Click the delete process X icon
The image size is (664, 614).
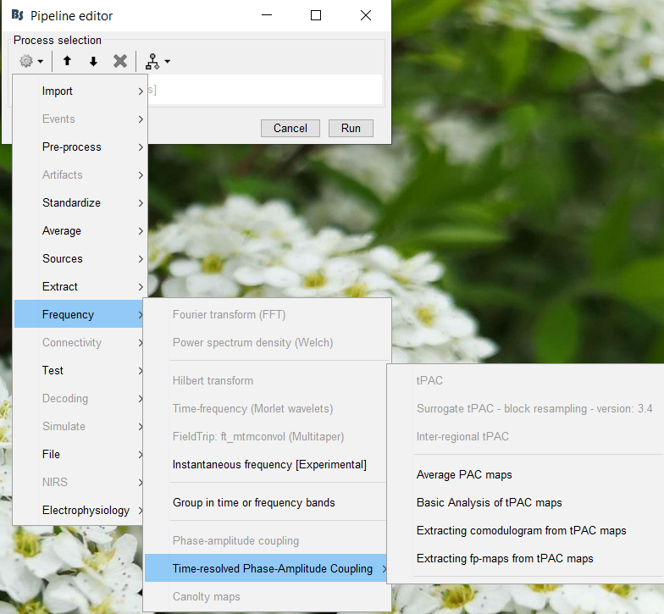(120, 61)
